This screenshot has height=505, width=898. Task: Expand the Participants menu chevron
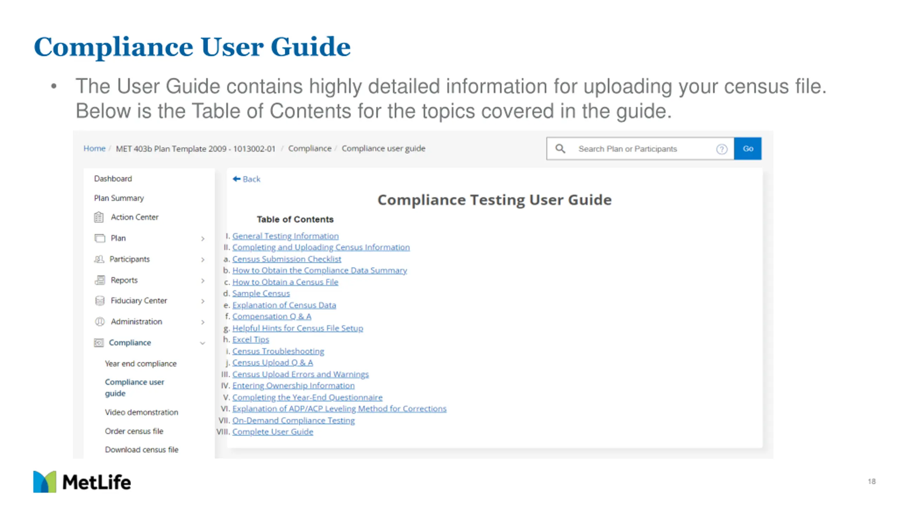click(x=203, y=260)
